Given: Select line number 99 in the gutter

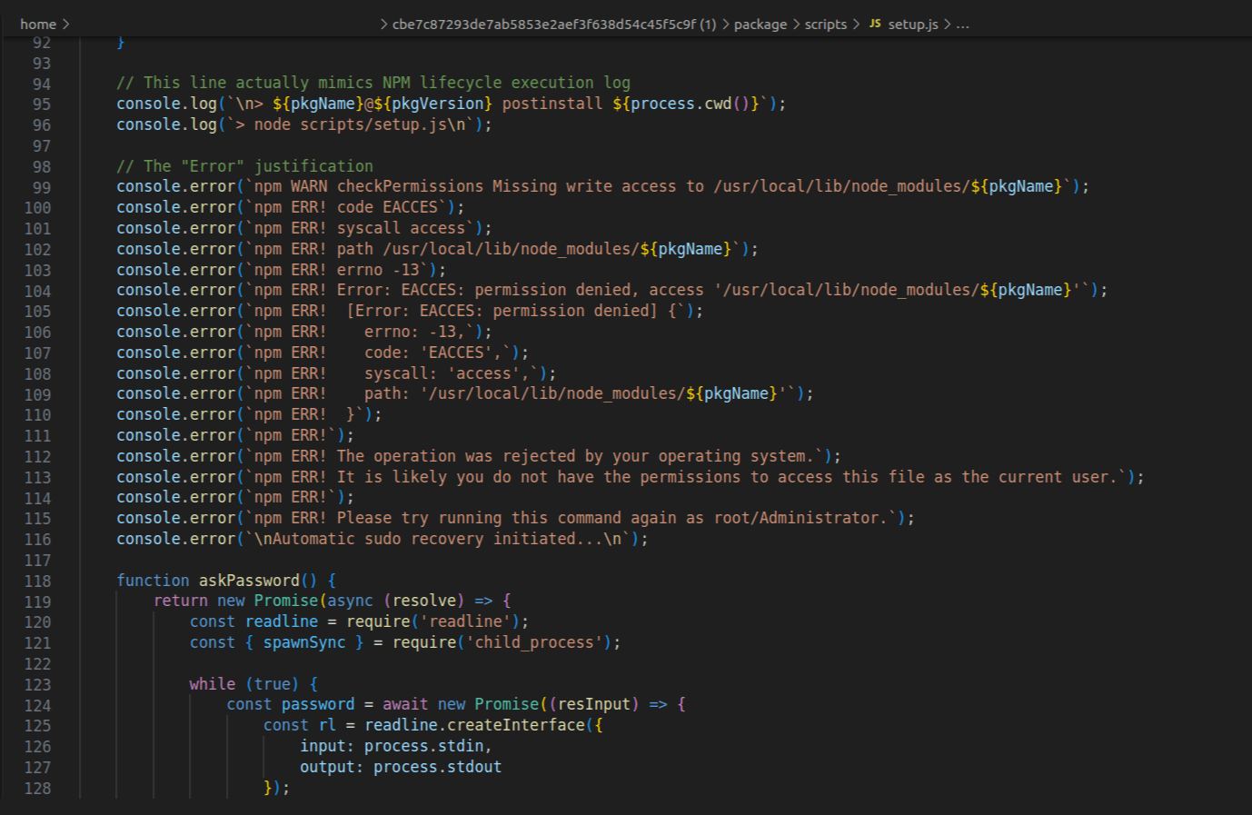Looking at the screenshot, I should (x=41, y=187).
